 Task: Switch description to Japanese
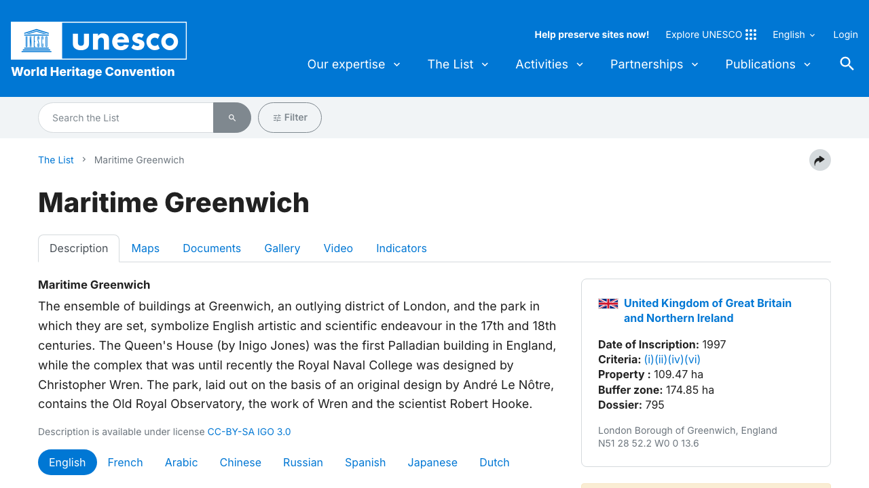coord(432,462)
